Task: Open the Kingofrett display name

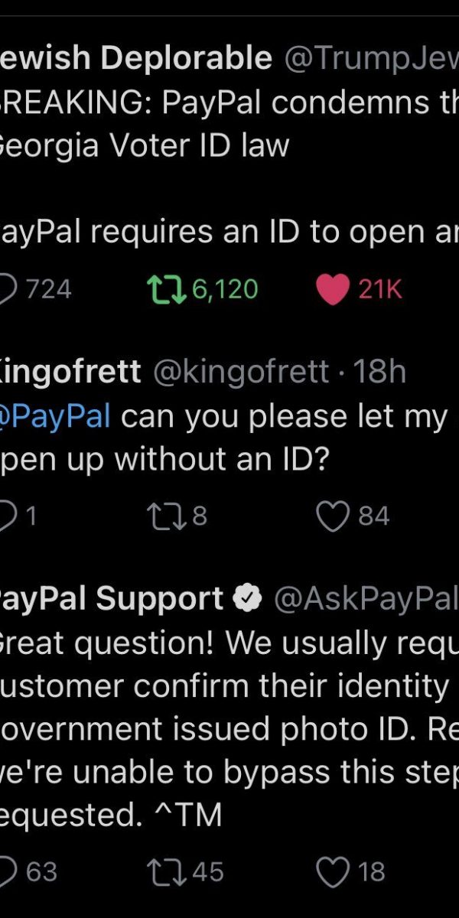Action: click(x=70, y=372)
